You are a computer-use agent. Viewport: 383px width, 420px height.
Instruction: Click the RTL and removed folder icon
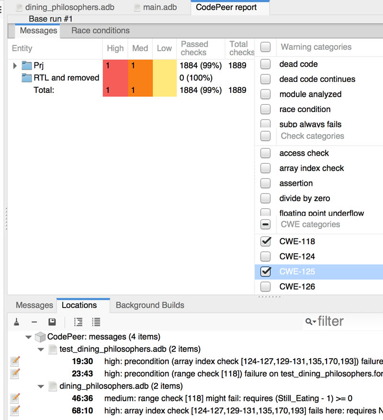coord(26,78)
